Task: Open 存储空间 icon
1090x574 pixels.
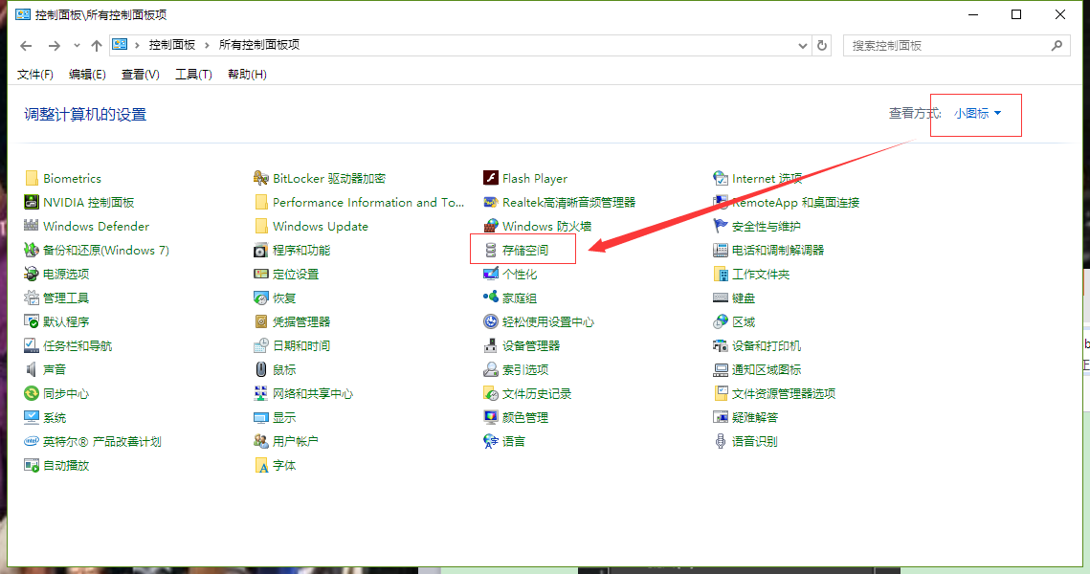Action: (x=491, y=251)
